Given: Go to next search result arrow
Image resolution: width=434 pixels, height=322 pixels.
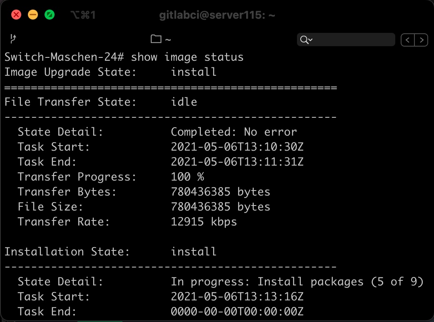Looking at the screenshot, I should [422, 40].
